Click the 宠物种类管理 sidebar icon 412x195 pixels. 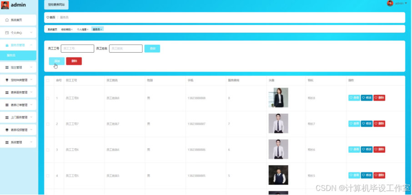[x=7, y=80]
